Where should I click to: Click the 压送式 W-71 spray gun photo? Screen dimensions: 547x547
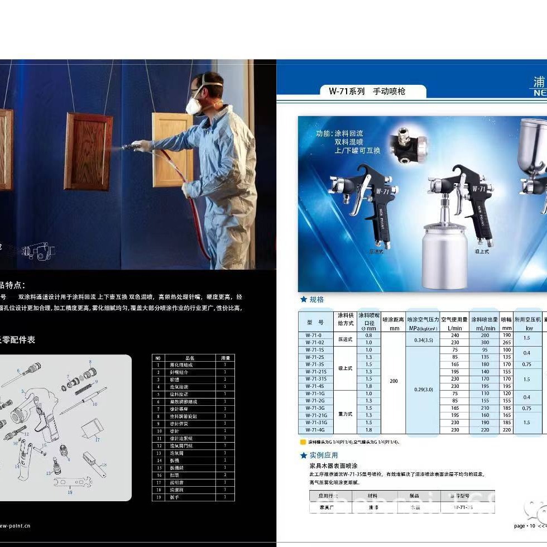pyautogui.click(x=364, y=206)
